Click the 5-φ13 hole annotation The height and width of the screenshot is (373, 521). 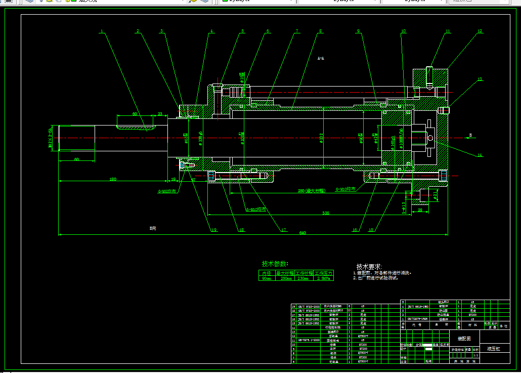pos(404,208)
